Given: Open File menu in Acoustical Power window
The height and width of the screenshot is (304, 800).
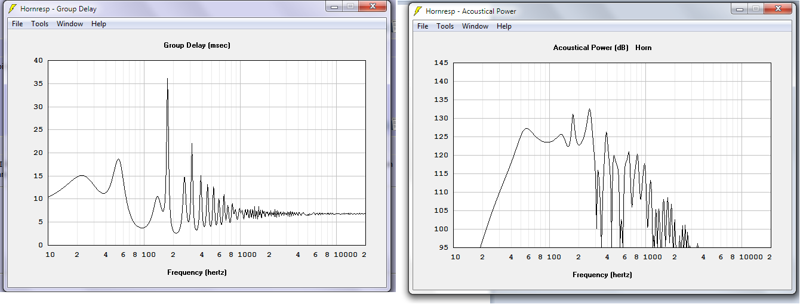Looking at the screenshot, I should tap(423, 26).
